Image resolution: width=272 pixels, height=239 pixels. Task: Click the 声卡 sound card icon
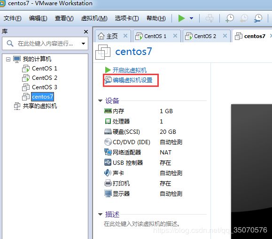tap(108, 173)
